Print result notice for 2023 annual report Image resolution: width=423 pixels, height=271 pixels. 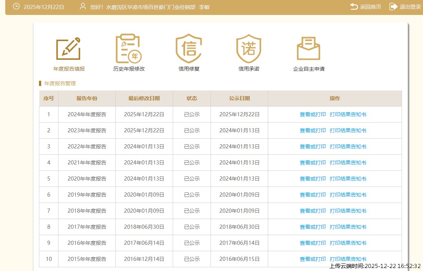pos(348,131)
